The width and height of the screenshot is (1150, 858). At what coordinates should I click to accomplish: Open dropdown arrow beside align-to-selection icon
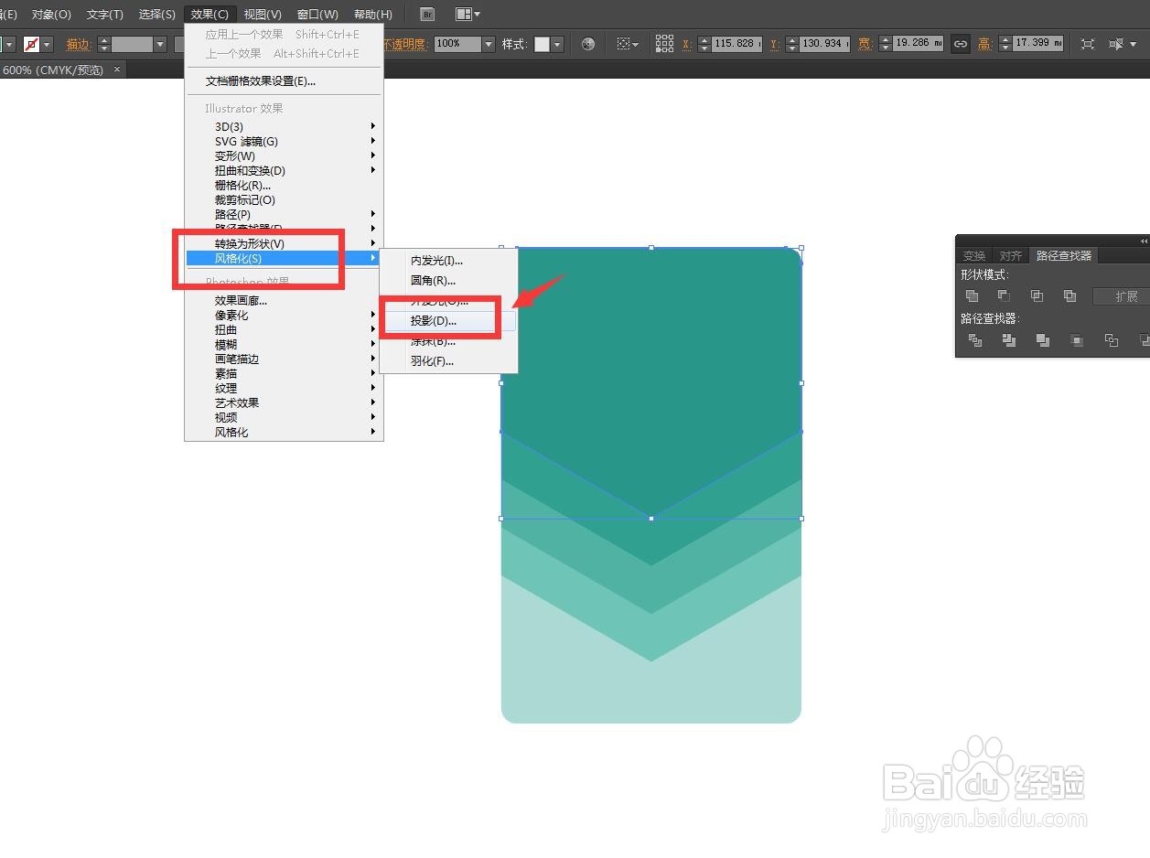point(636,44)
